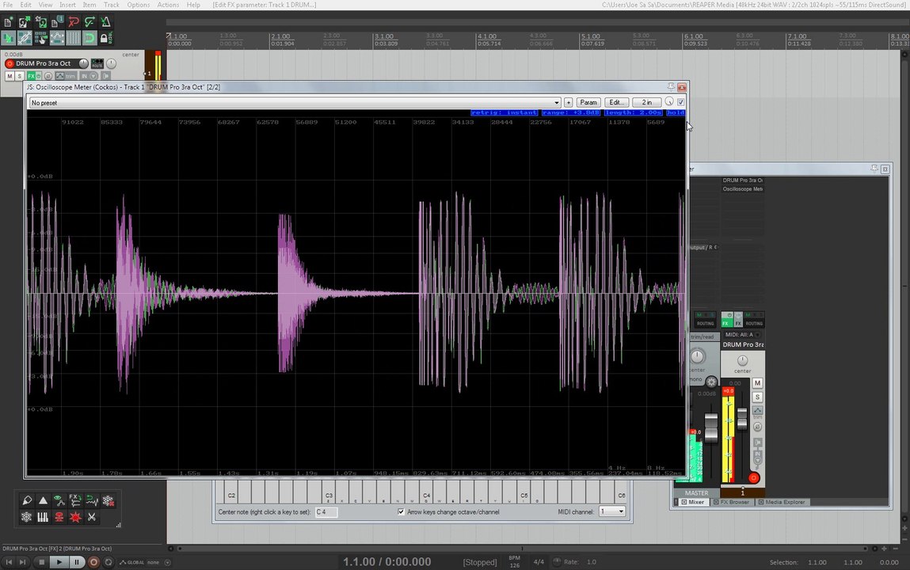The image size is (910, 570).
Task: Click retrig: instant option in oscilloscope
Action: (x=504, y=112)
